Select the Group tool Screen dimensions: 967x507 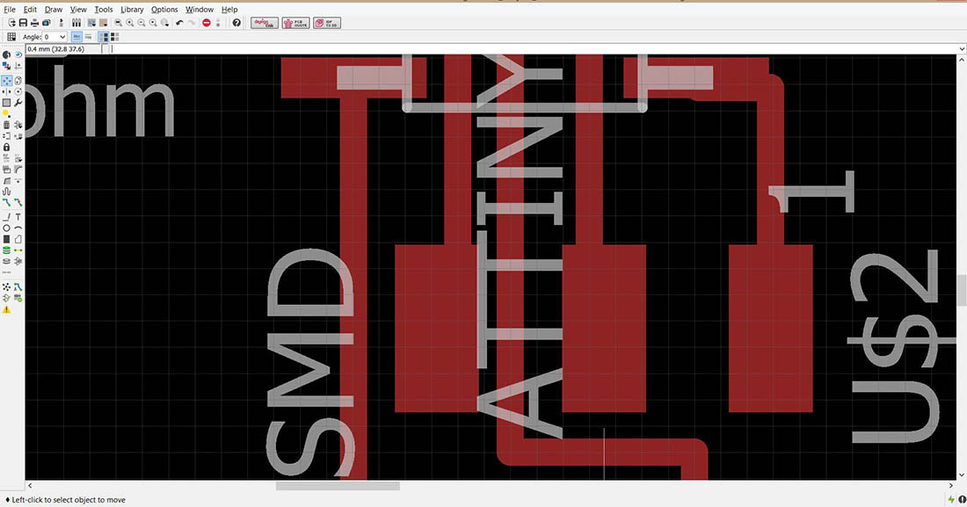pos(6,103)
